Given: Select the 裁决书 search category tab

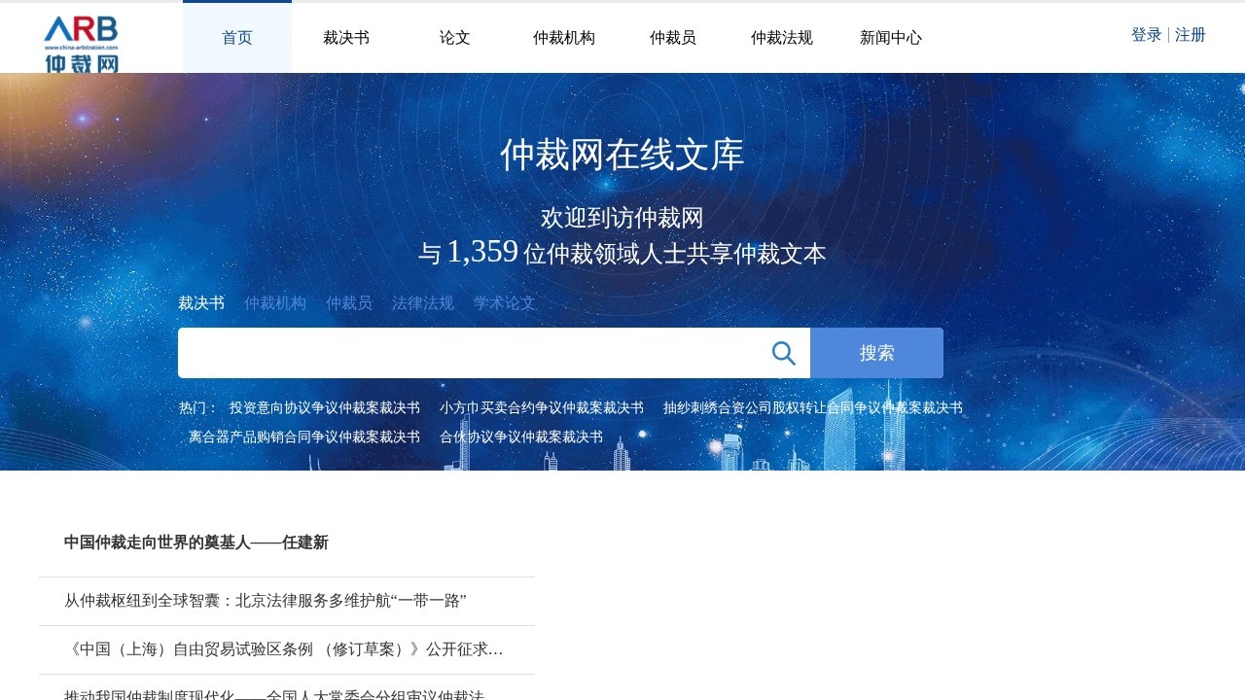Looking at the screenshot, I should point(201,303).
